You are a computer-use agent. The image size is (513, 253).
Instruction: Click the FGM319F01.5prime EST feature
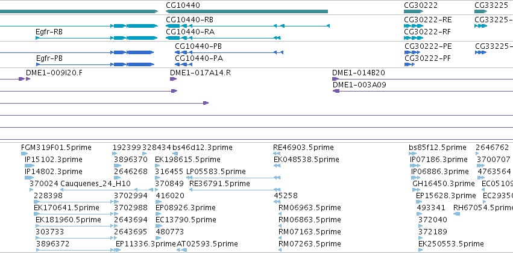tap(23, 154)
